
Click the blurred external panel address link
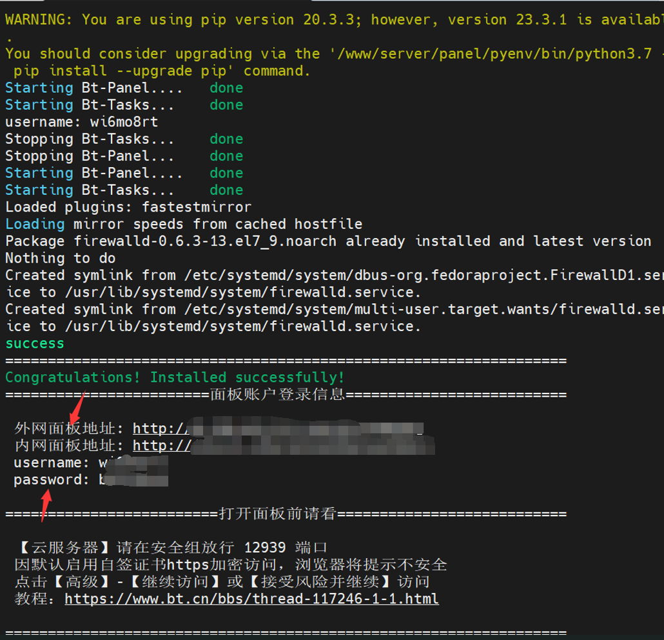(278, 428)
